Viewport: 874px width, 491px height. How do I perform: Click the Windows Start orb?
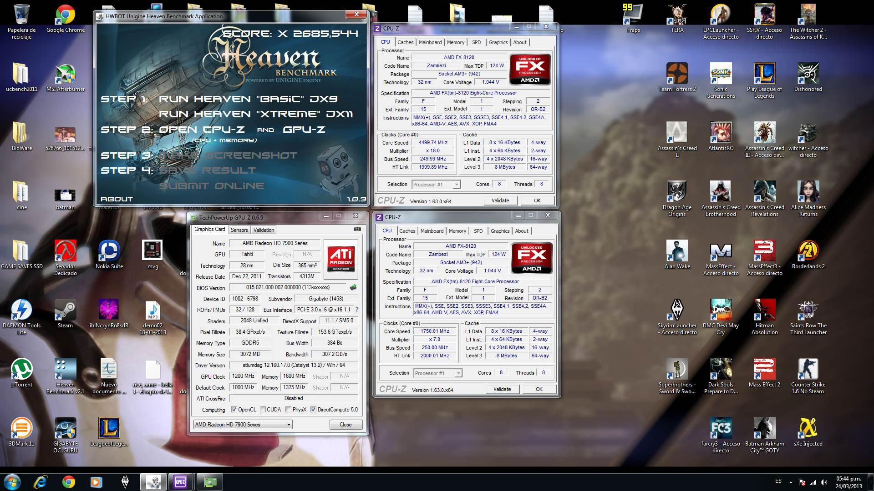tap(12, 481)
